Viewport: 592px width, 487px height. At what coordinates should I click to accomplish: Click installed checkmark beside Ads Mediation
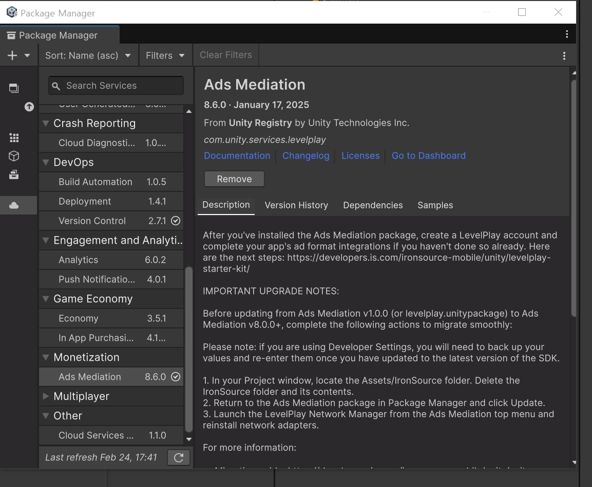click(x=176, y=377)
